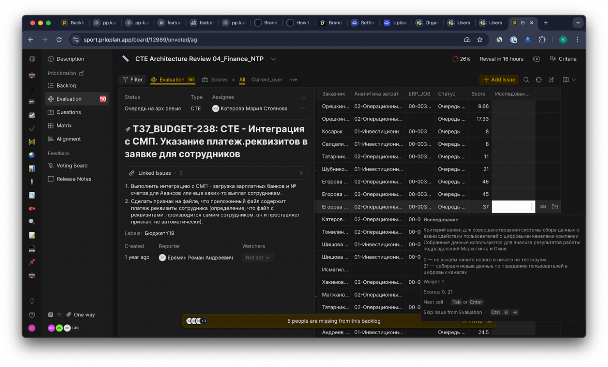Click the skip issue icon beside input
Screen dimensions: 608x367
543,207
